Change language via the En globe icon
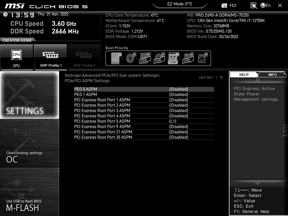288x216 pixels. pyautogui.click(x=265, y=5)
